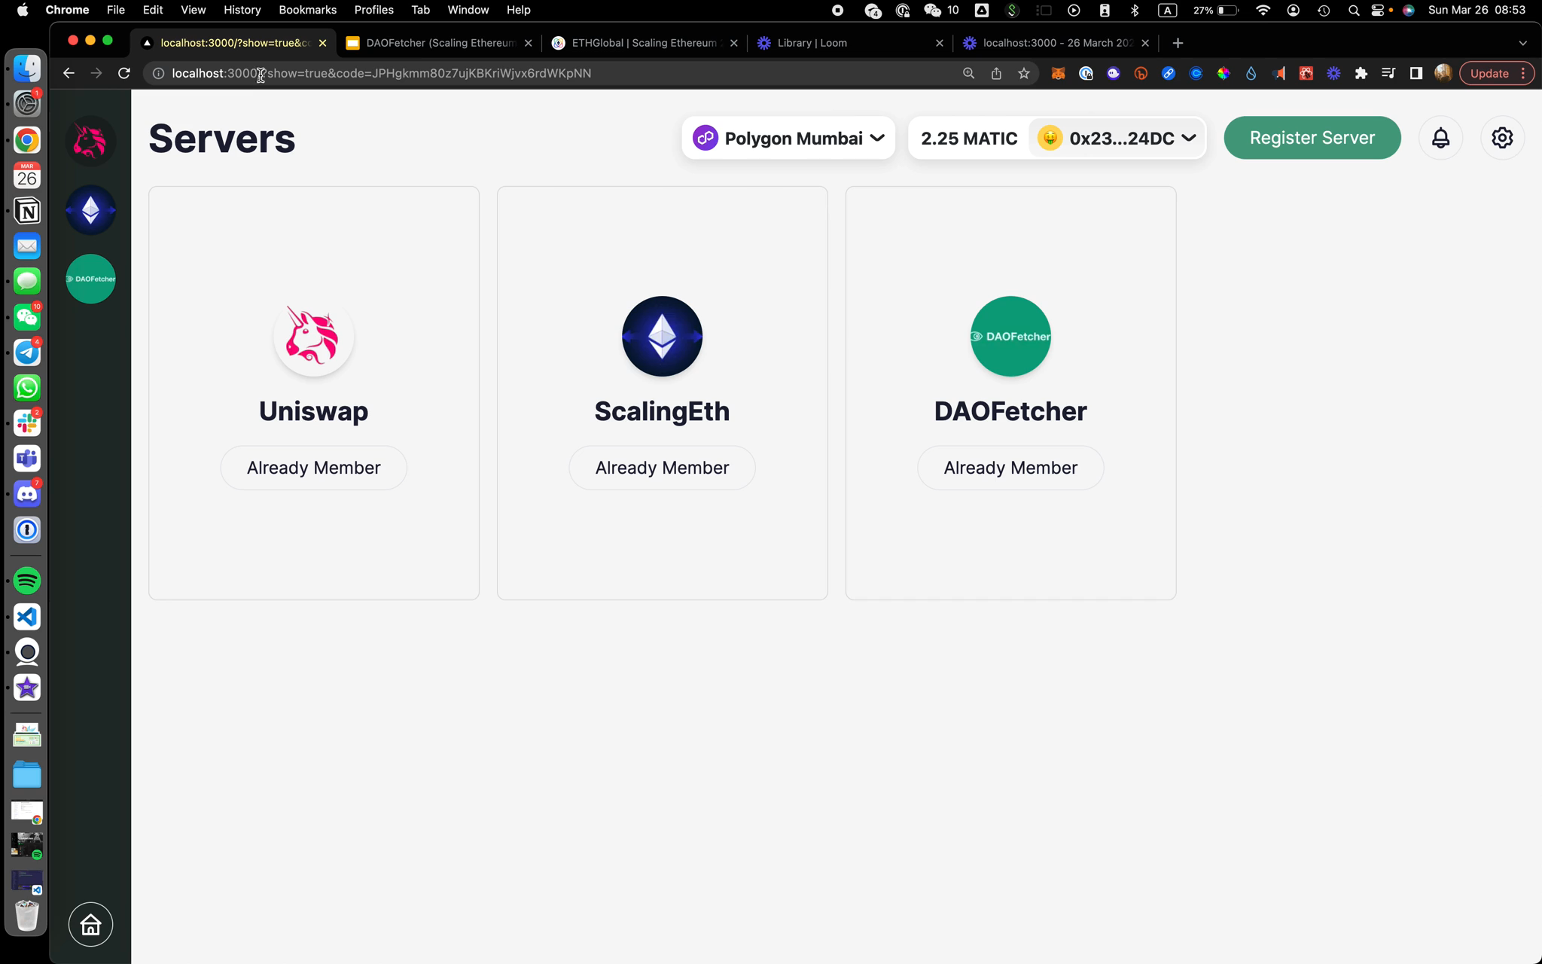The width and height of the screenshot is (1542, 964).
Task: Open the ScalingEth server sidebar icon
Action: pyautogui.click(x=90, y=210)
